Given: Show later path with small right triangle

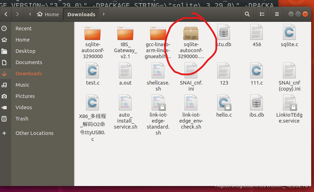Looking at the screenshot, I should (x=103, y=14).
